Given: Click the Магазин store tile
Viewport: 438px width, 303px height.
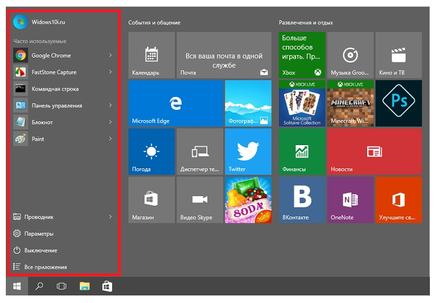Looking at the screenshot, I should point(151,200).
